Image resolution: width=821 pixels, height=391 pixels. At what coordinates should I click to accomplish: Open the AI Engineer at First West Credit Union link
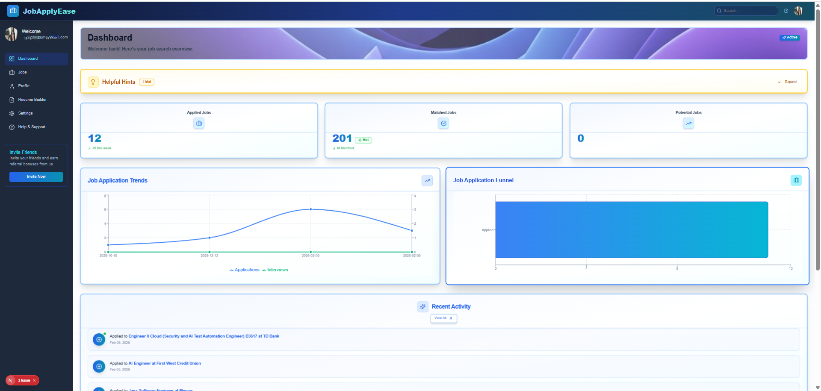(x=165, y=363)
